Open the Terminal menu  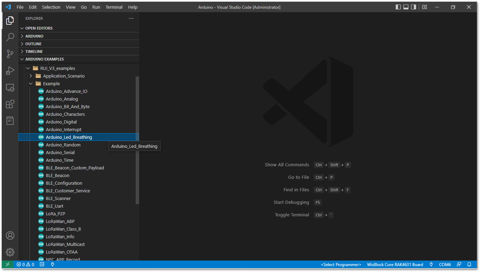pos(114,7)
